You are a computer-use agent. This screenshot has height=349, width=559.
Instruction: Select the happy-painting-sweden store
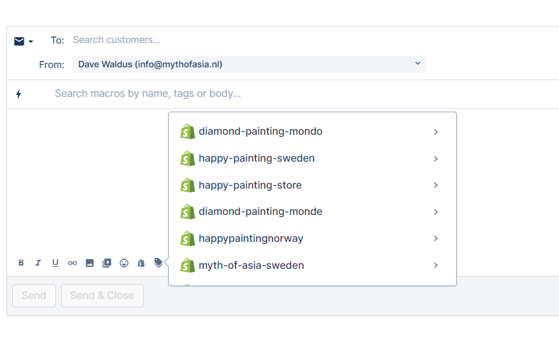point(257,158)
